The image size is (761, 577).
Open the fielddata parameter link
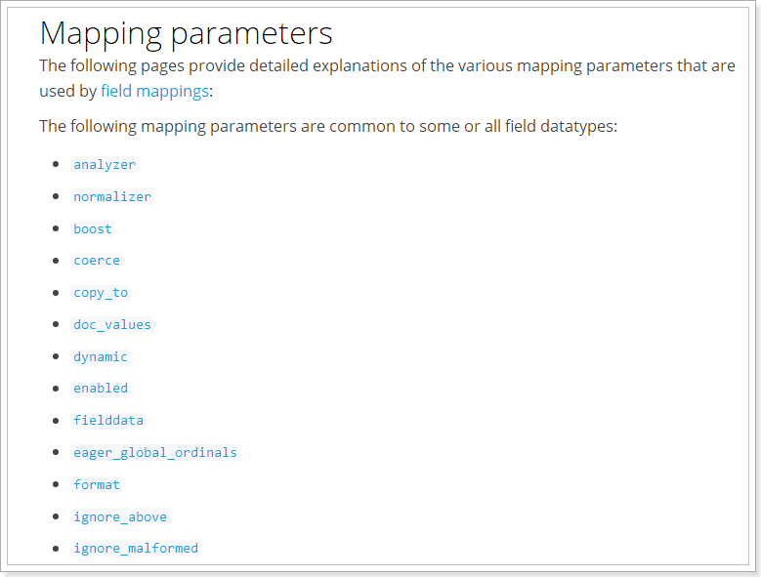point(108,421)
